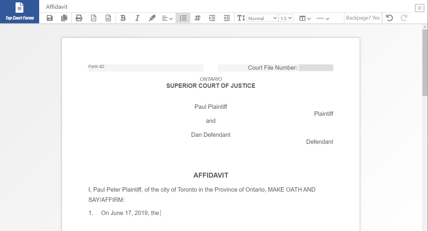Click the Top Court Forms logo
The width and height of the screenshot is (428, 231).
click(x=20, y=12)
